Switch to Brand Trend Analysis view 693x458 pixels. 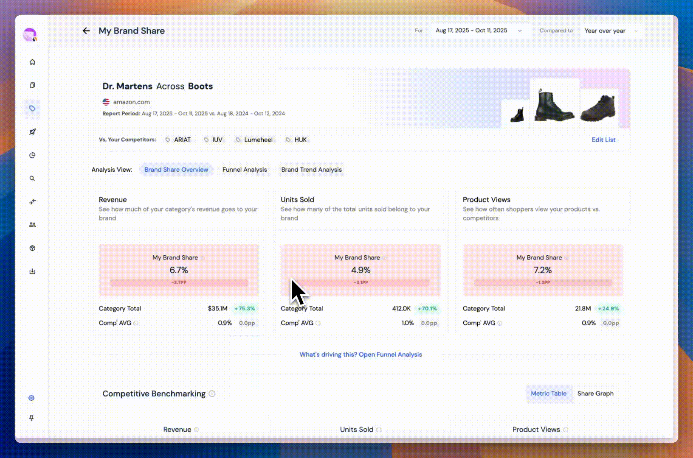pos(311,170)
